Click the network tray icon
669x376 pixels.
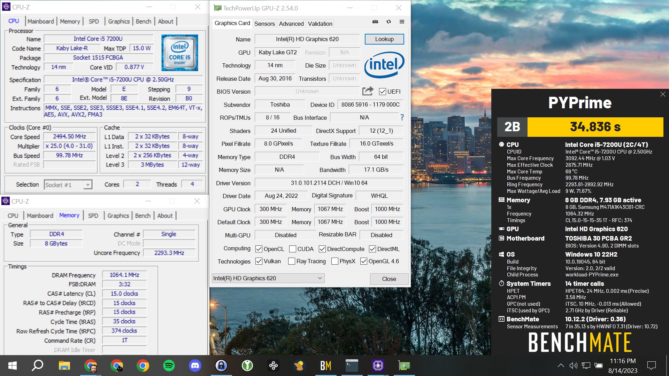[x=586, y=366]
